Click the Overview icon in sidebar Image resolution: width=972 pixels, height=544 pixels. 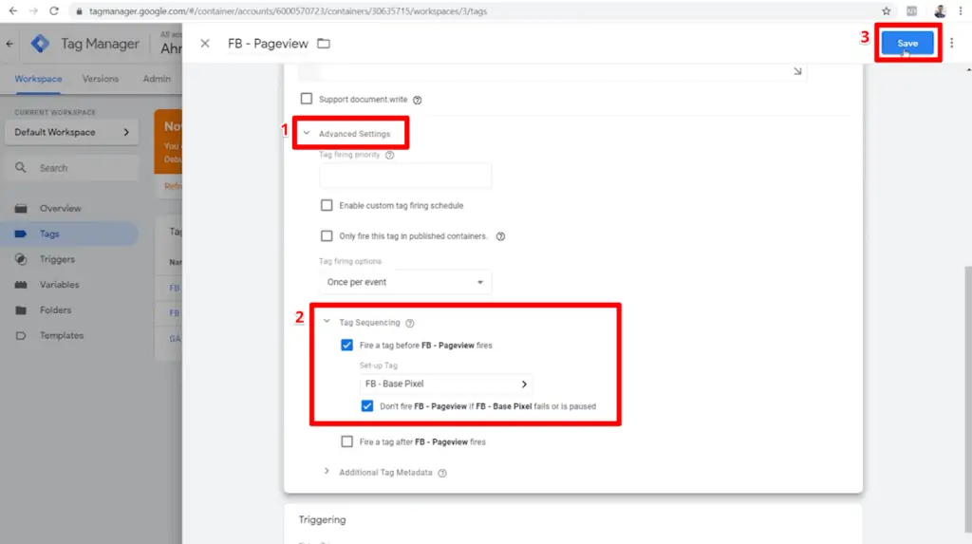click(21, 209)
